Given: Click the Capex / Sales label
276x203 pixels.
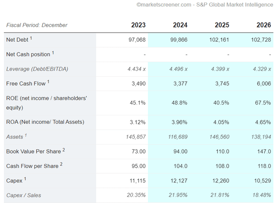Looking at the screenshot, I should coord(24,195).
